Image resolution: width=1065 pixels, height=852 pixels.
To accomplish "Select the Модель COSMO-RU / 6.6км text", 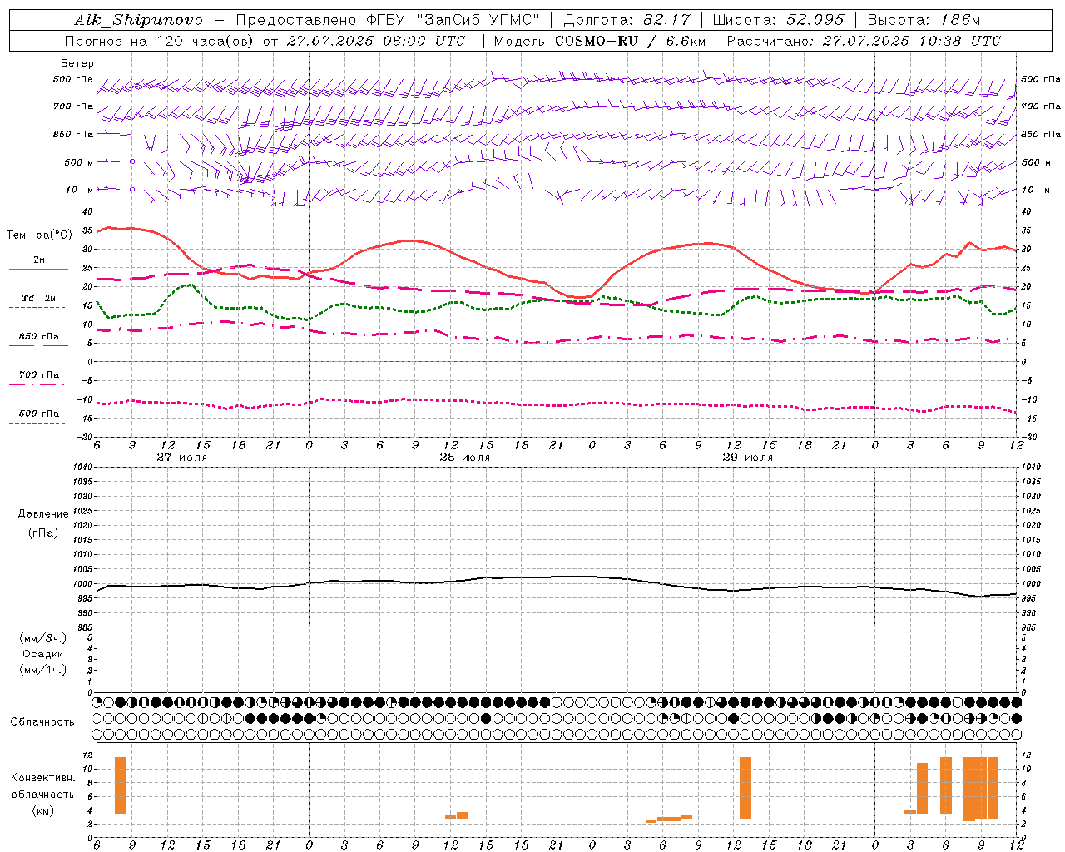I will tap(600, 41).
